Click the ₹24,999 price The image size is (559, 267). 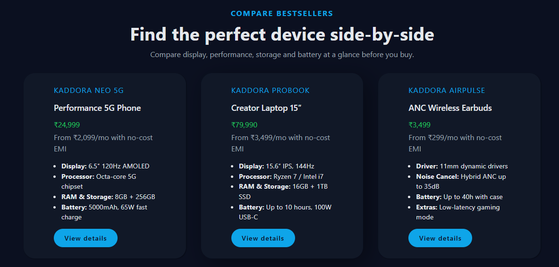coord(67,125)
